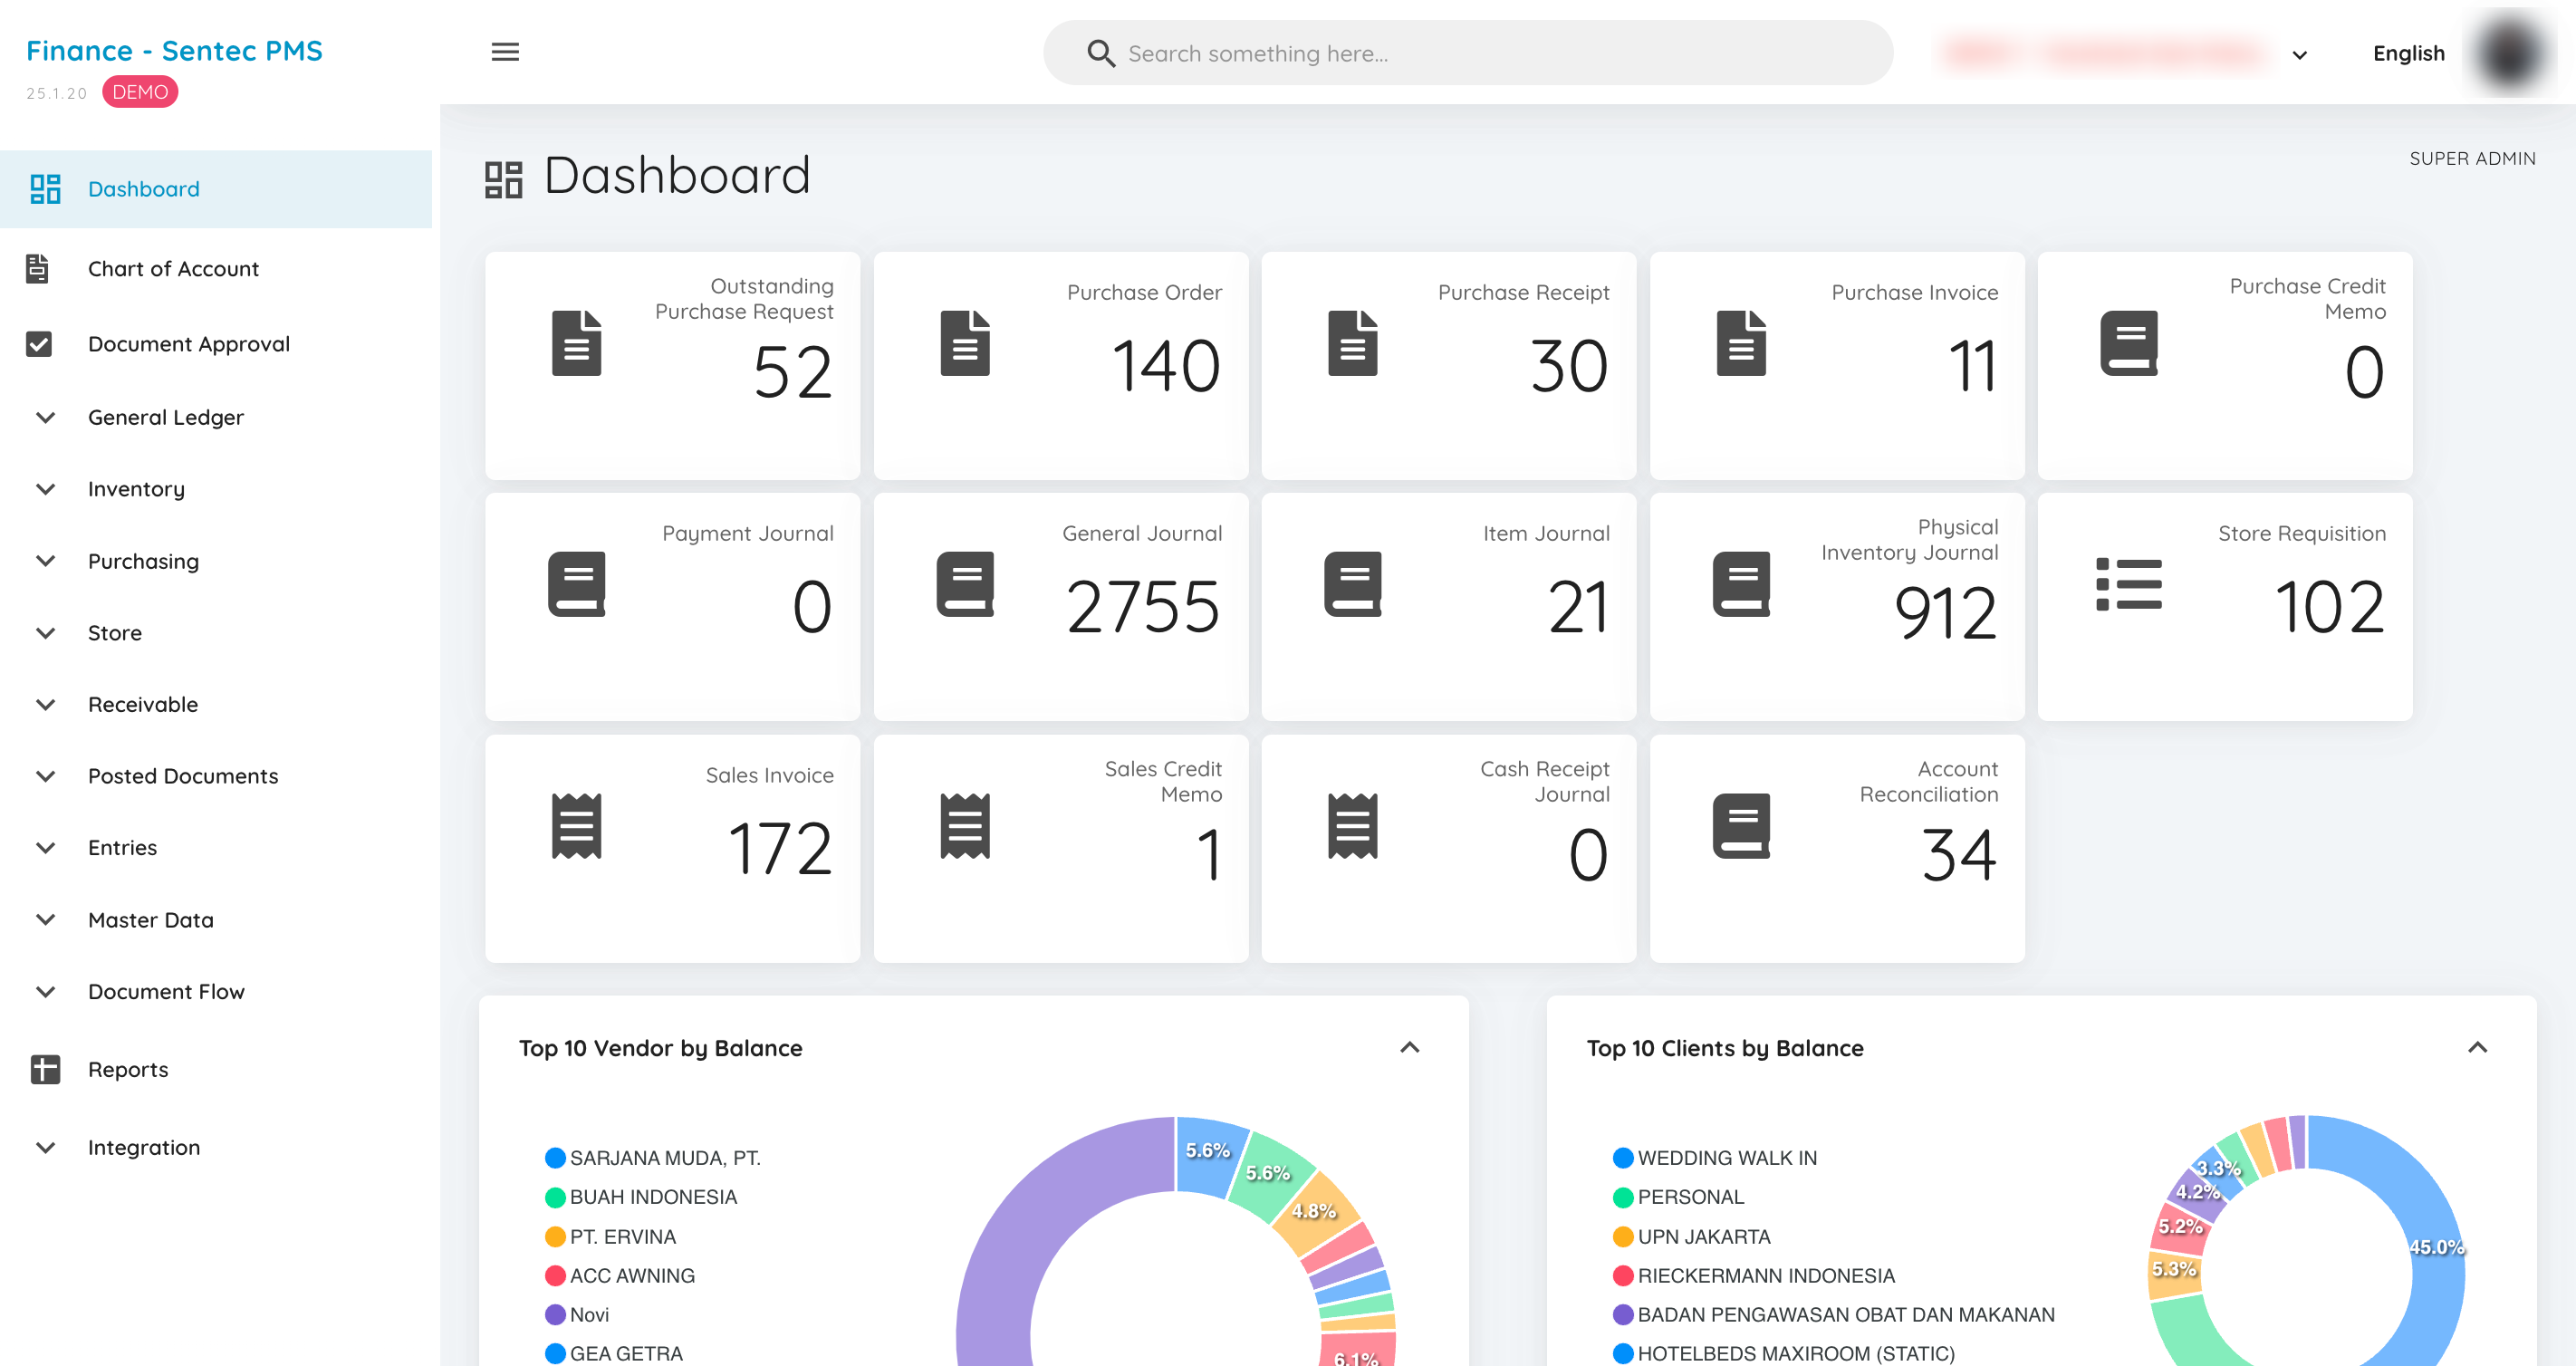Click the Cash Receipt Journal receipt icon
This screenshot has width=2576, height=1366.
(x=1353, y=826)
